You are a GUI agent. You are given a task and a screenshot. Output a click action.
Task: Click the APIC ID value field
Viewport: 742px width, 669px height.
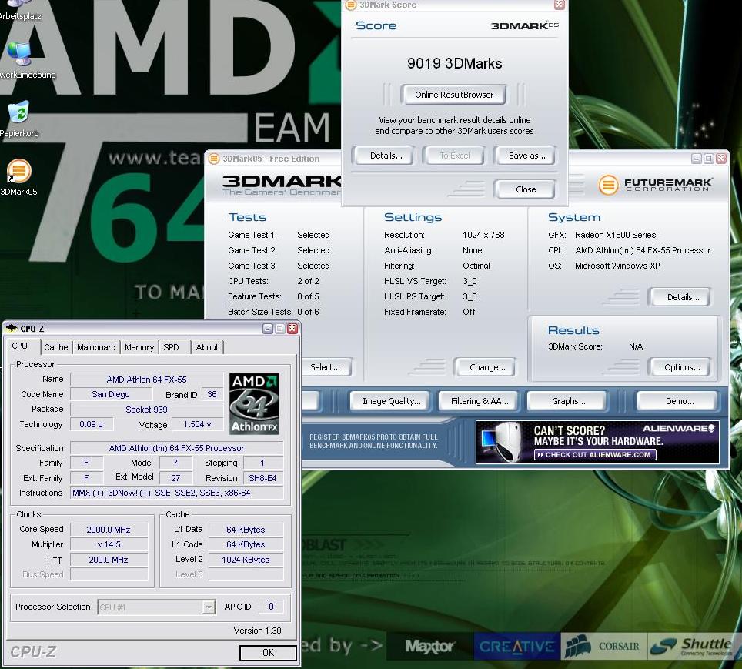pyautogui.click(x=271, y=607)
